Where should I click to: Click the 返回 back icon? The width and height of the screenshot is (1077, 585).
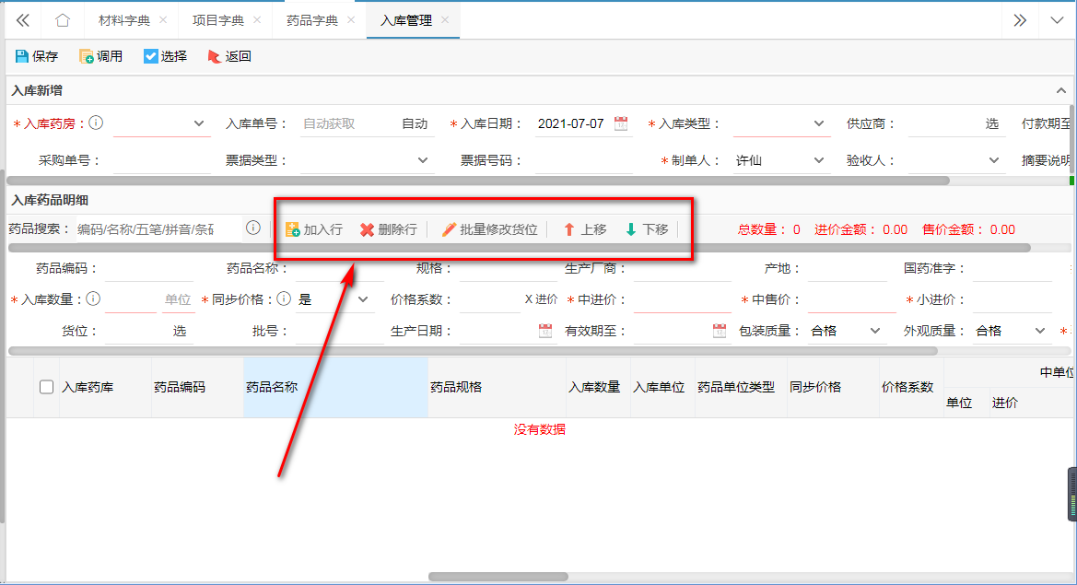click(x=215, y=56)
